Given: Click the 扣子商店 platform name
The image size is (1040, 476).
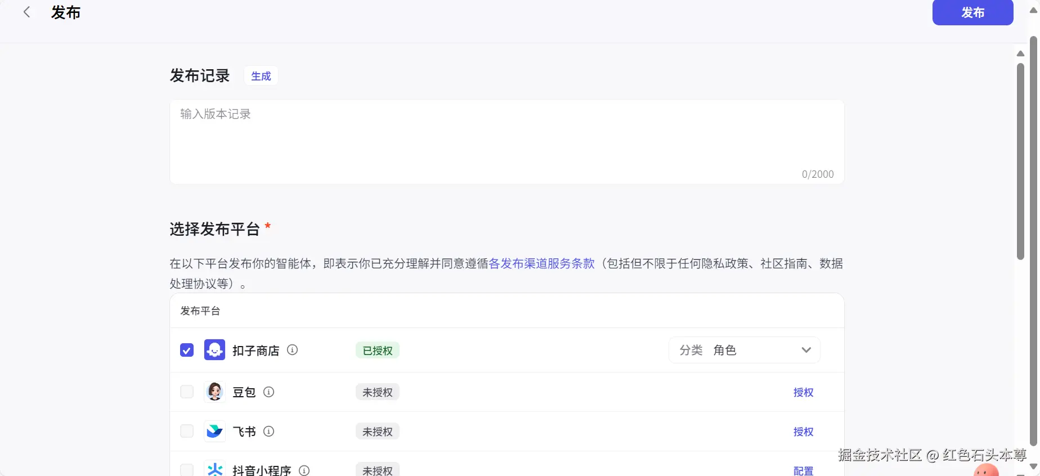Looking at the screenshot, I should (x=256, y=351).
